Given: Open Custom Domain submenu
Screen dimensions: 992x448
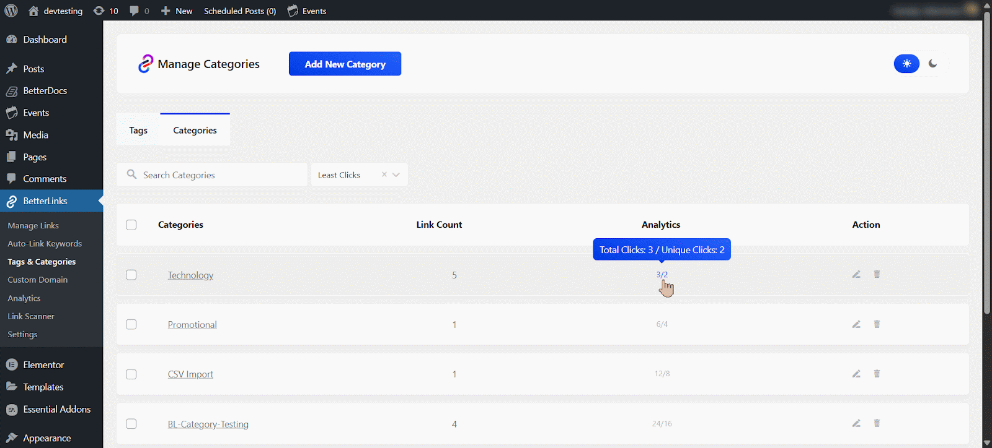Looking at the screenshot, I should tap(38, 280).
